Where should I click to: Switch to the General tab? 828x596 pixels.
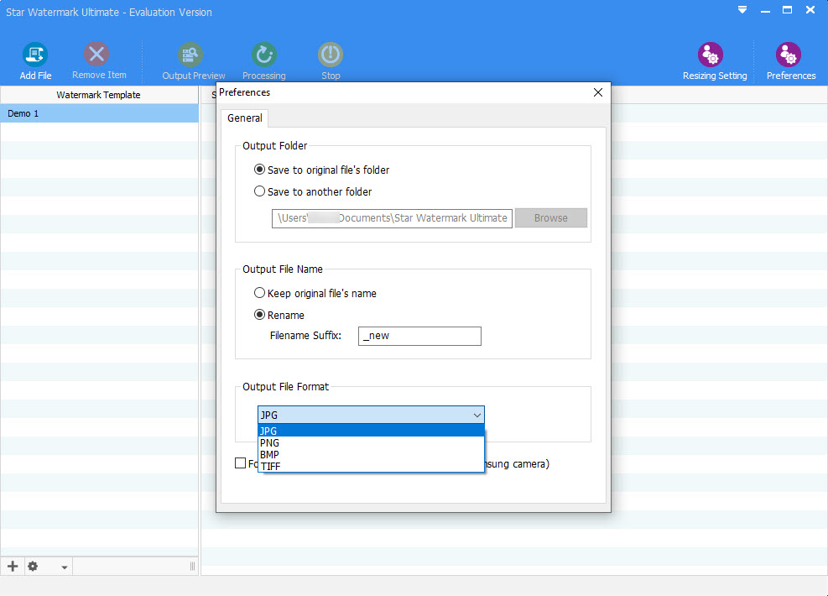tap(244, 118)
